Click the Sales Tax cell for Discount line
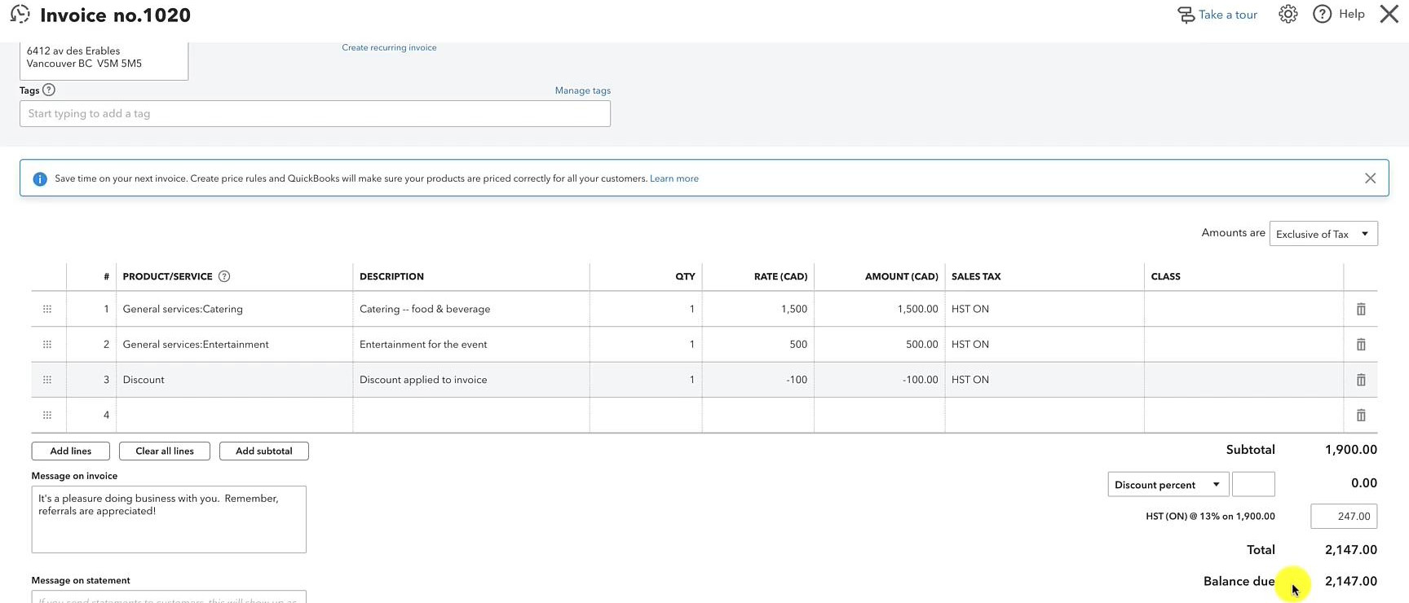The image size is (1409, 603). [x=1044, y=380]
